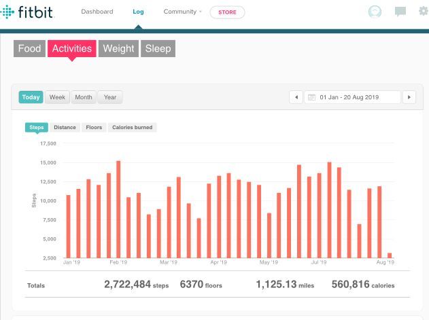Screen dimensions: 429x320
Task: Switch to the Food tab
Action: pyautogui.click(x=29, y=48)
